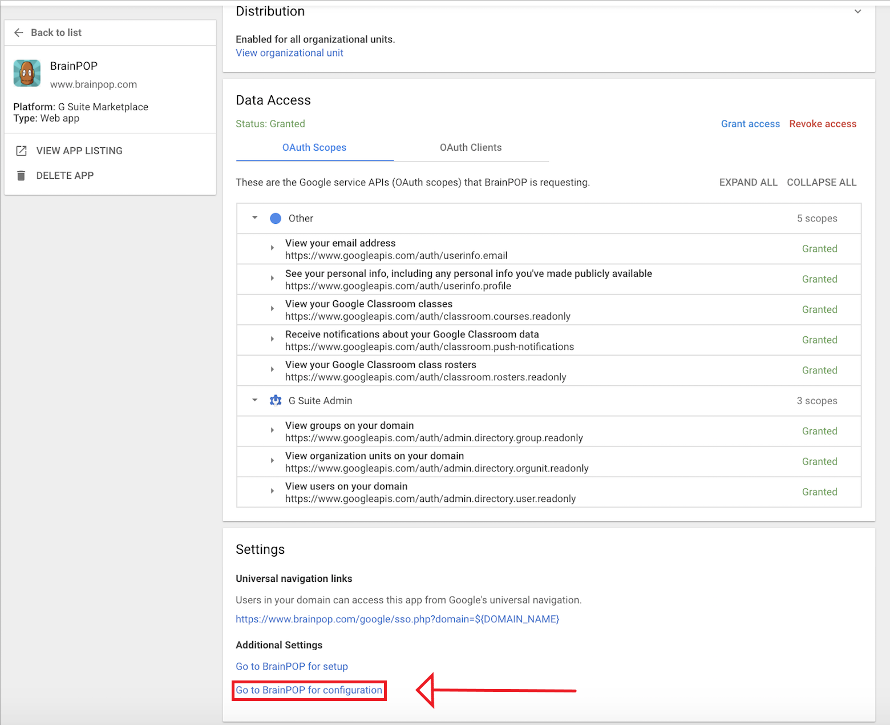
Task: Expand the View your email address scope
Action: click(272, 248)
